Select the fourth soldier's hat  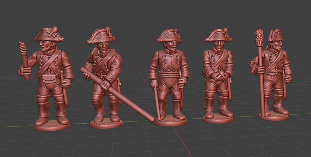[218, 35]
